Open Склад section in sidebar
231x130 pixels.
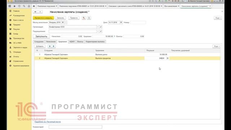click(16, 34)
